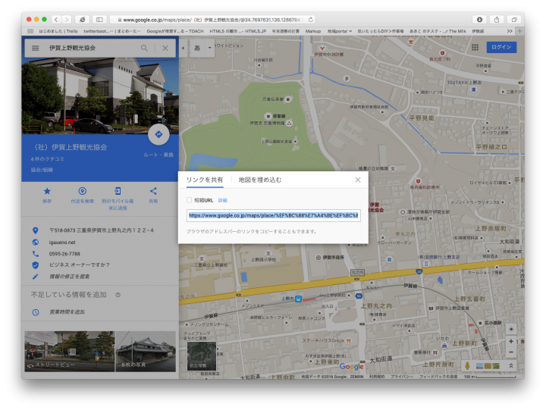Click the phone number 0595-26-7788

pyautogui.click(x=64, y=254)
